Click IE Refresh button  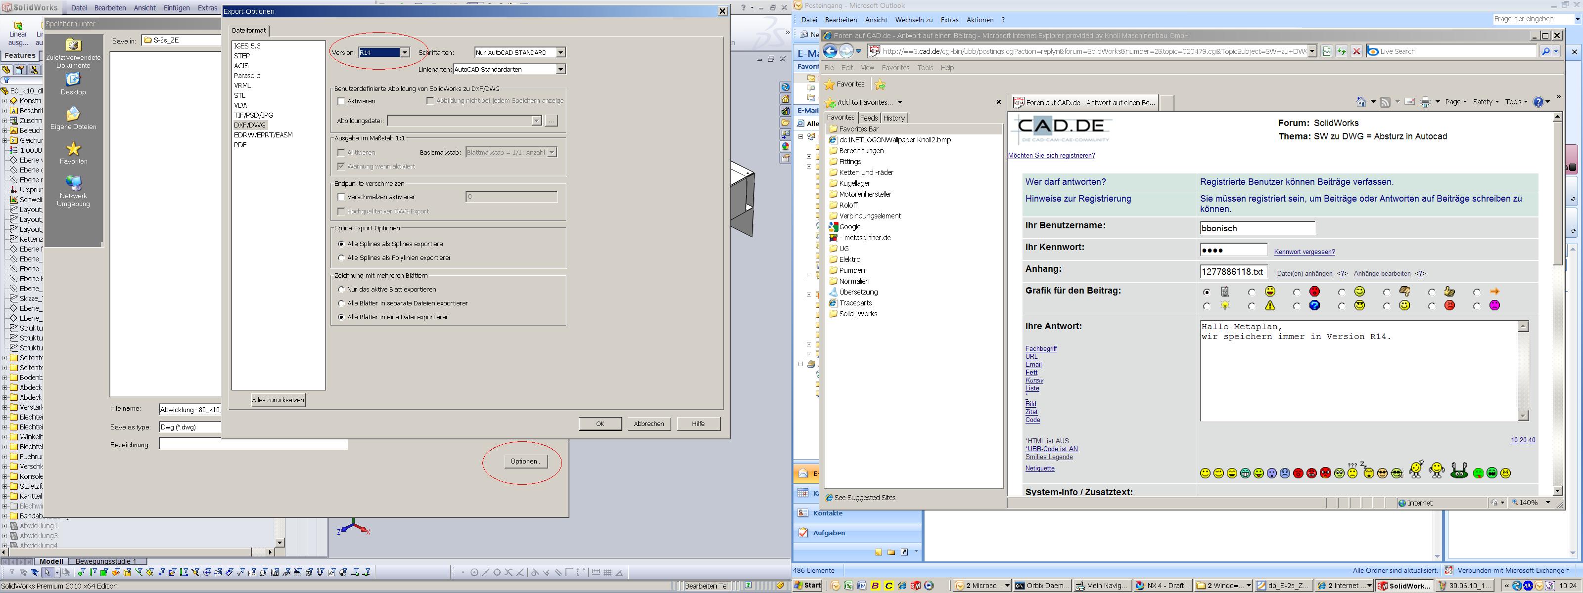tap(1342, 51)
